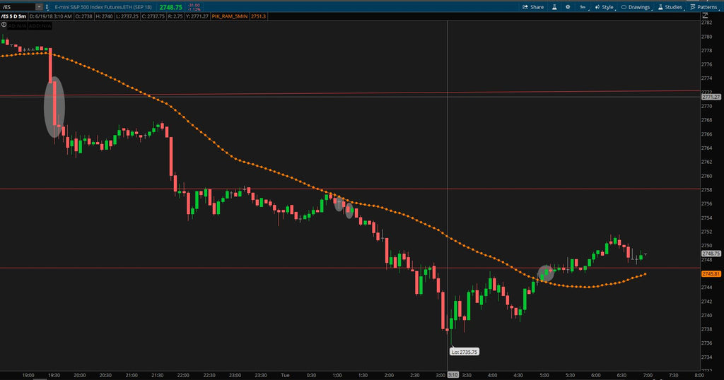
Task: Click the Share button
Action: point(533,7)
